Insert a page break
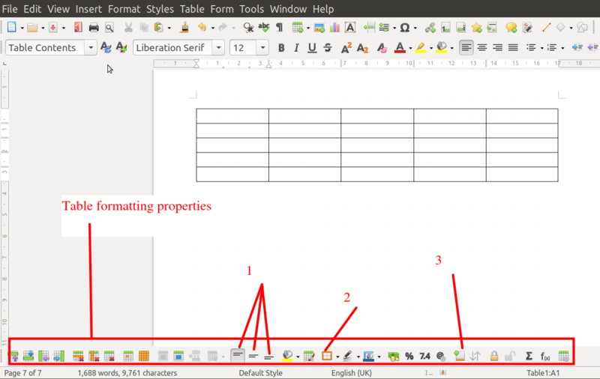This screenshot has width=600, height=379. click(x=369, y=28)
